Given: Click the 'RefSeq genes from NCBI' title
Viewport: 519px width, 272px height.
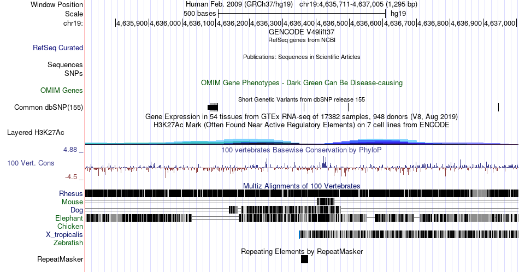Looking at the screenshot, I should pyautogui.click(x=302, y=40).
